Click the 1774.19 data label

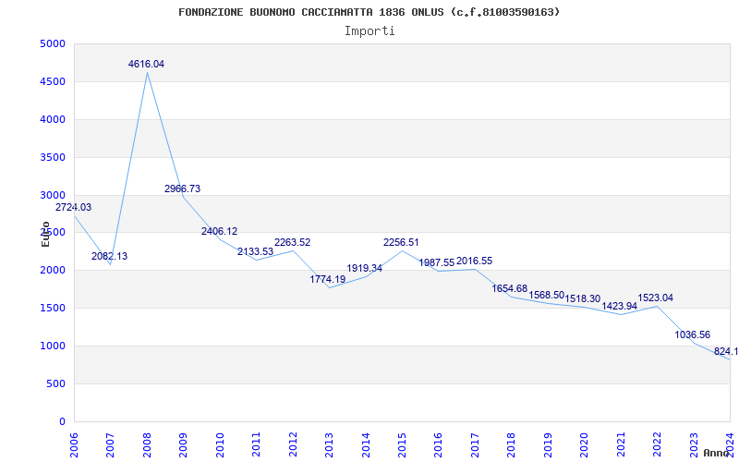click(328, 279)
